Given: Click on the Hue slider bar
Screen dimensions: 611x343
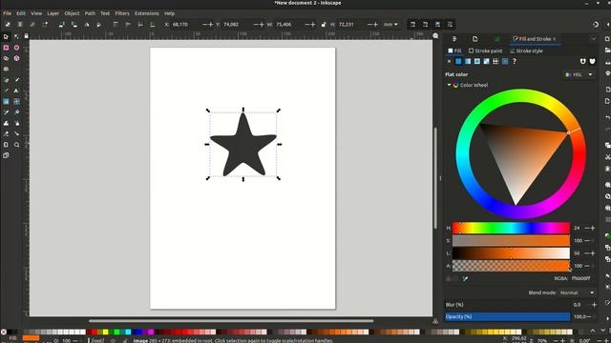Looking at the screenshot, I should 511,228.
